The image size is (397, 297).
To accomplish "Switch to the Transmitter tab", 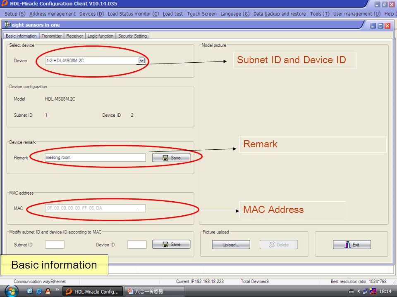I will click(52, 36).
